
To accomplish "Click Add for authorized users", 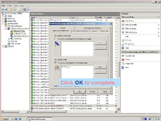I will pos(100,67).
